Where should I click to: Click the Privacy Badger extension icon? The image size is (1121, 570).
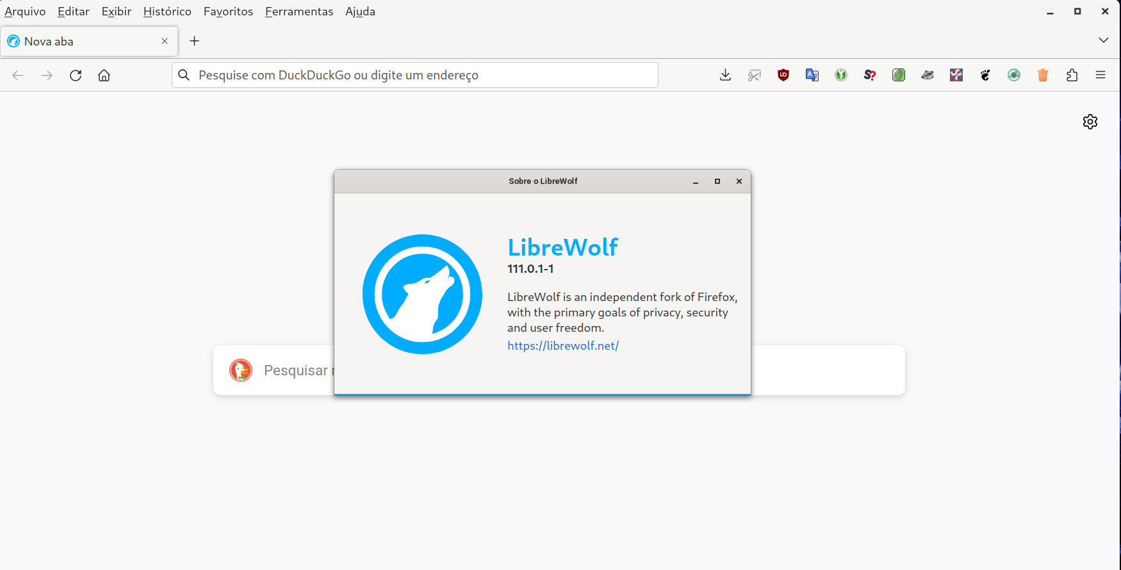coord(928,75)
